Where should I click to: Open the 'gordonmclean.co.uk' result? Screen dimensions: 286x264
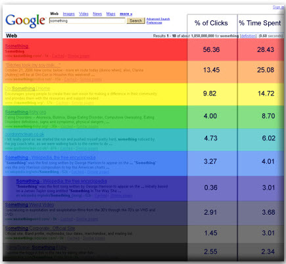[x=24, y=134]
